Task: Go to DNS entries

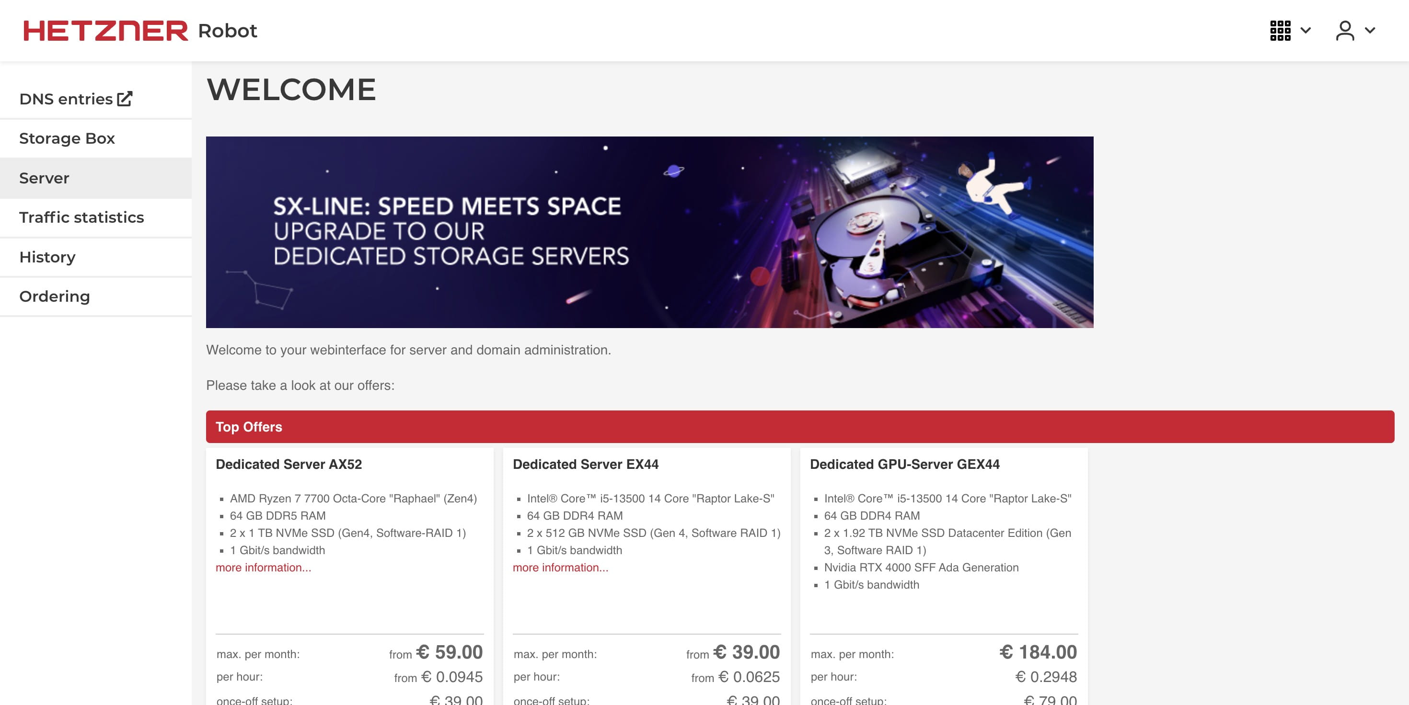Action: 66,99
